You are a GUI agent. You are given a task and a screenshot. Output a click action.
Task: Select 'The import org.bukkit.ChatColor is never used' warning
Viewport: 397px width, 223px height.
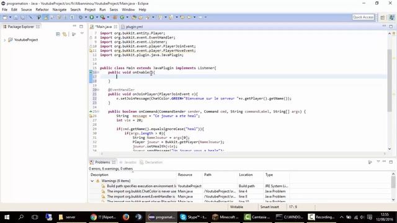click(141, 191)
